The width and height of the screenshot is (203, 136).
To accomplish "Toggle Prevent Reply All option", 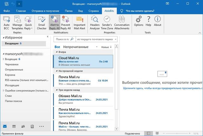I will tap(66, 22).
